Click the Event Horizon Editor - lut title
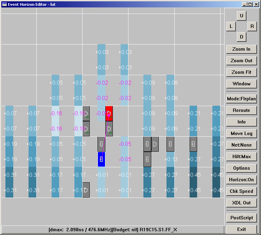Image resolution: width=261 pixels, height=235 pixels. tap(32, 4)
